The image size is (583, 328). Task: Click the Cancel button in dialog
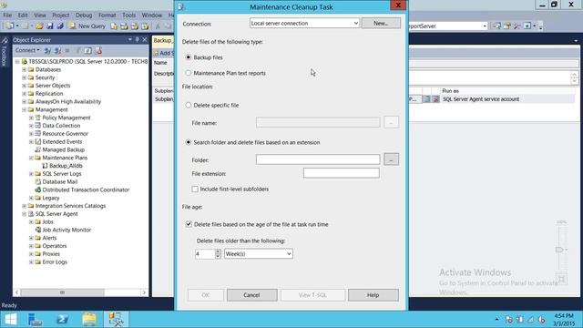251,295
